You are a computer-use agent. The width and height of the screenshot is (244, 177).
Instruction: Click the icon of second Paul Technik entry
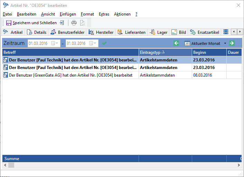tap(6, 68)
